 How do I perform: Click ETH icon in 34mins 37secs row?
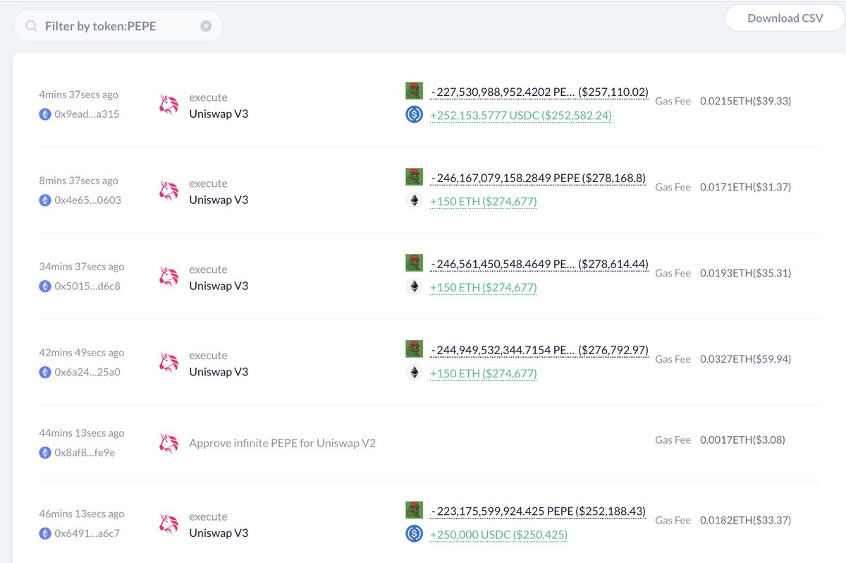414,286
